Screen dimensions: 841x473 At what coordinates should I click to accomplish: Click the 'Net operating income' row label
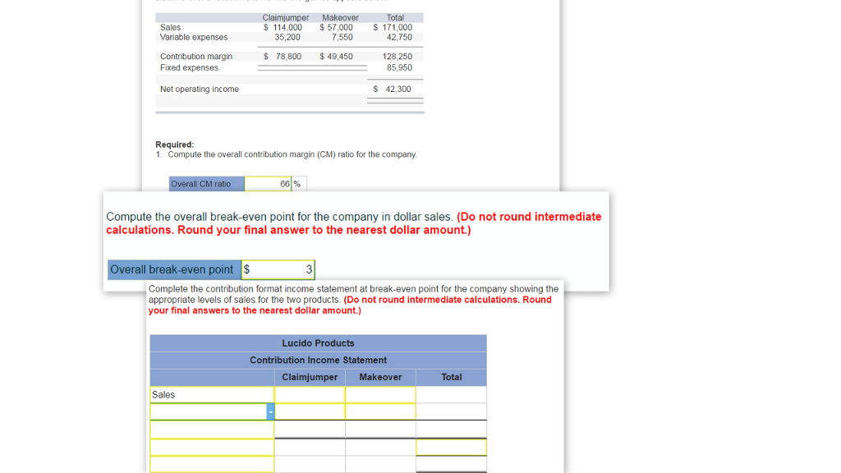pyautogui.click(x=200, y=89)
